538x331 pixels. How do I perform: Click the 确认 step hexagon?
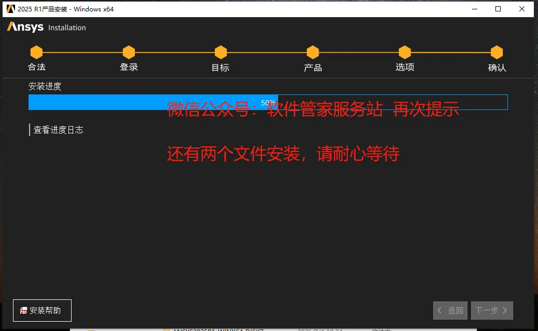(496, 52)
